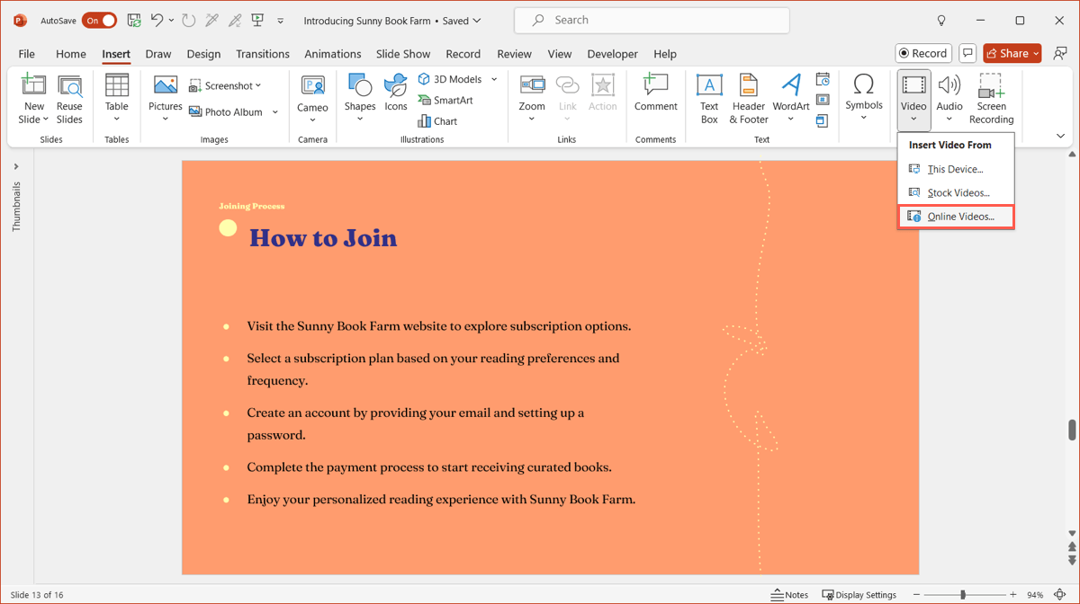Viewport: 1080px width, 604px height.
Task: Fit slide to current window
Action: click(x=1061, y=594)
